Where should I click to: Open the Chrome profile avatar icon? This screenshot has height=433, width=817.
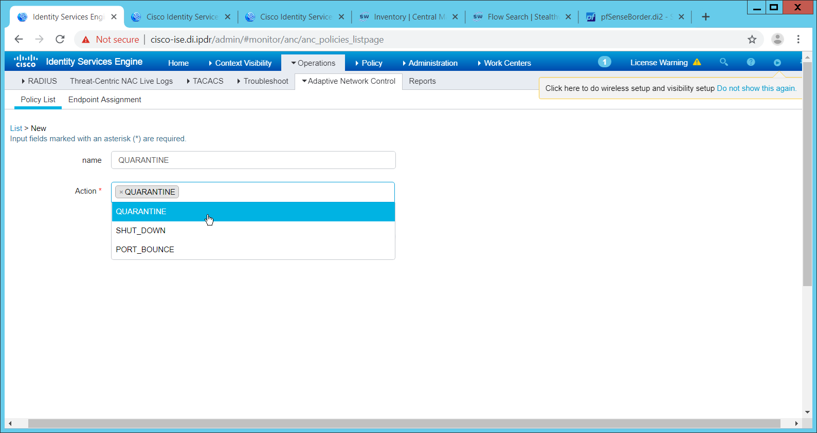coord(777,40)
